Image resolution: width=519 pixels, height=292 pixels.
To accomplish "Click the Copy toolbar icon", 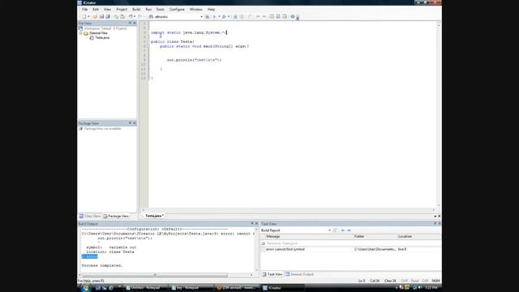I will (116, 16).
